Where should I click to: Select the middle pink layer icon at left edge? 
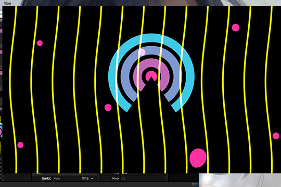(1, 52)
